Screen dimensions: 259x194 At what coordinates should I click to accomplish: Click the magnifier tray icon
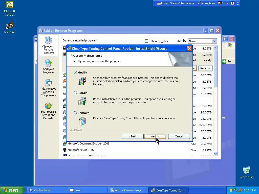pyautogui.click(x=241, y=190)
